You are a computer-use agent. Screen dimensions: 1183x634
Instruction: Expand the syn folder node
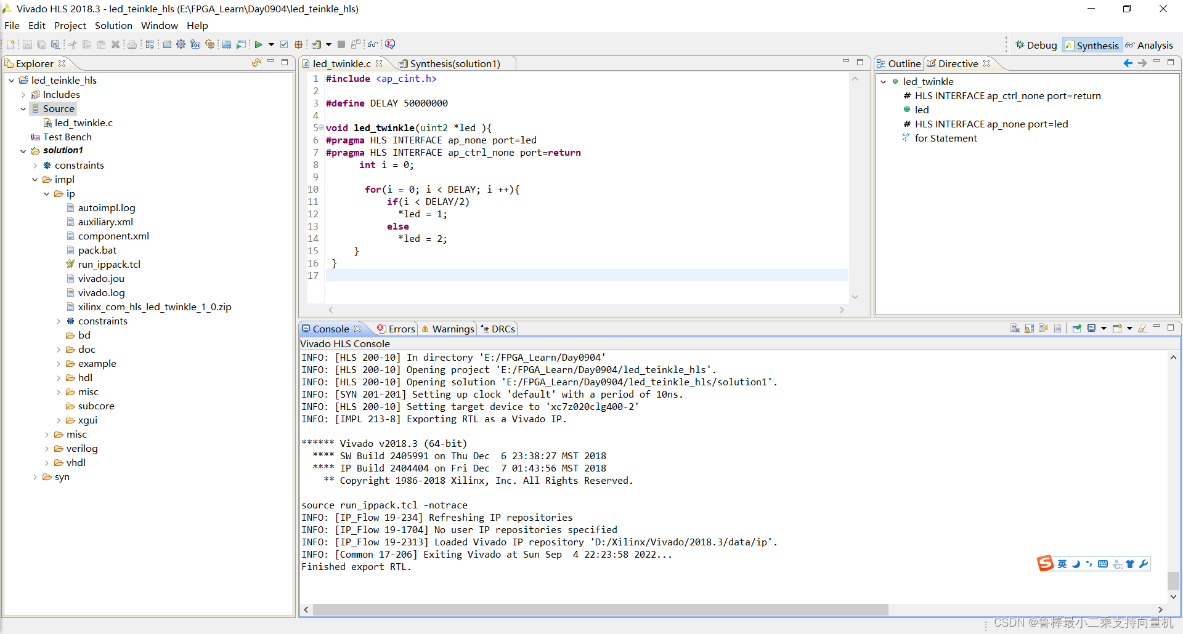coord(35,477)
